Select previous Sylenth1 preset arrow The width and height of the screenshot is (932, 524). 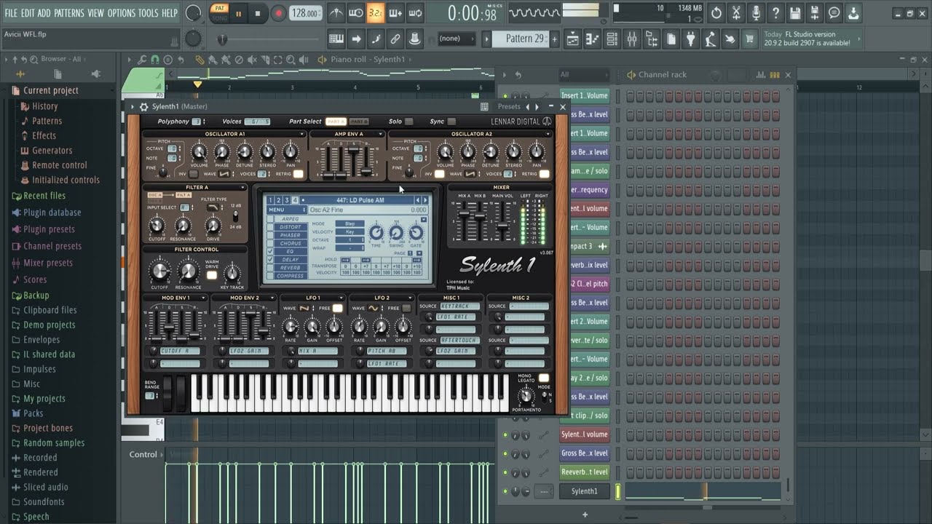[x=527, y=107]
